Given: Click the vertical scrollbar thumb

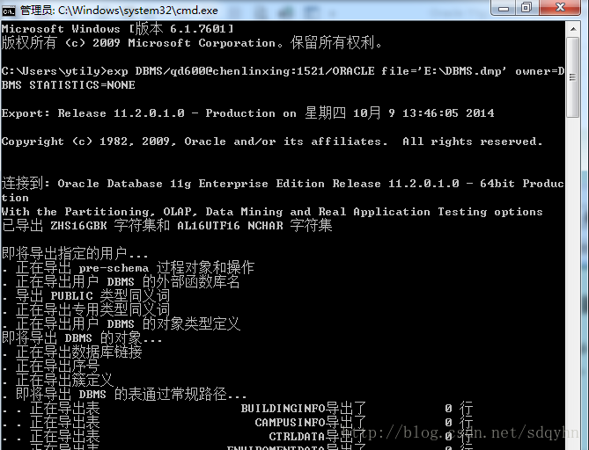Looking at the screenshot, I should click(x=573, y=77).
